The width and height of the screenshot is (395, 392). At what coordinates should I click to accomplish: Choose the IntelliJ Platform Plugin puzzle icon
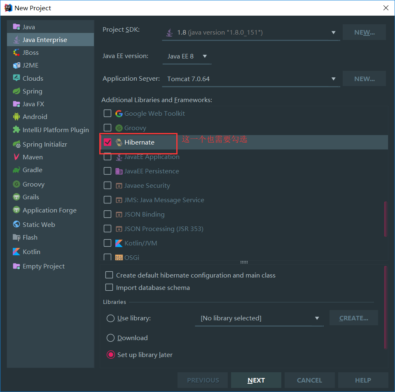(x=16, y=130)
